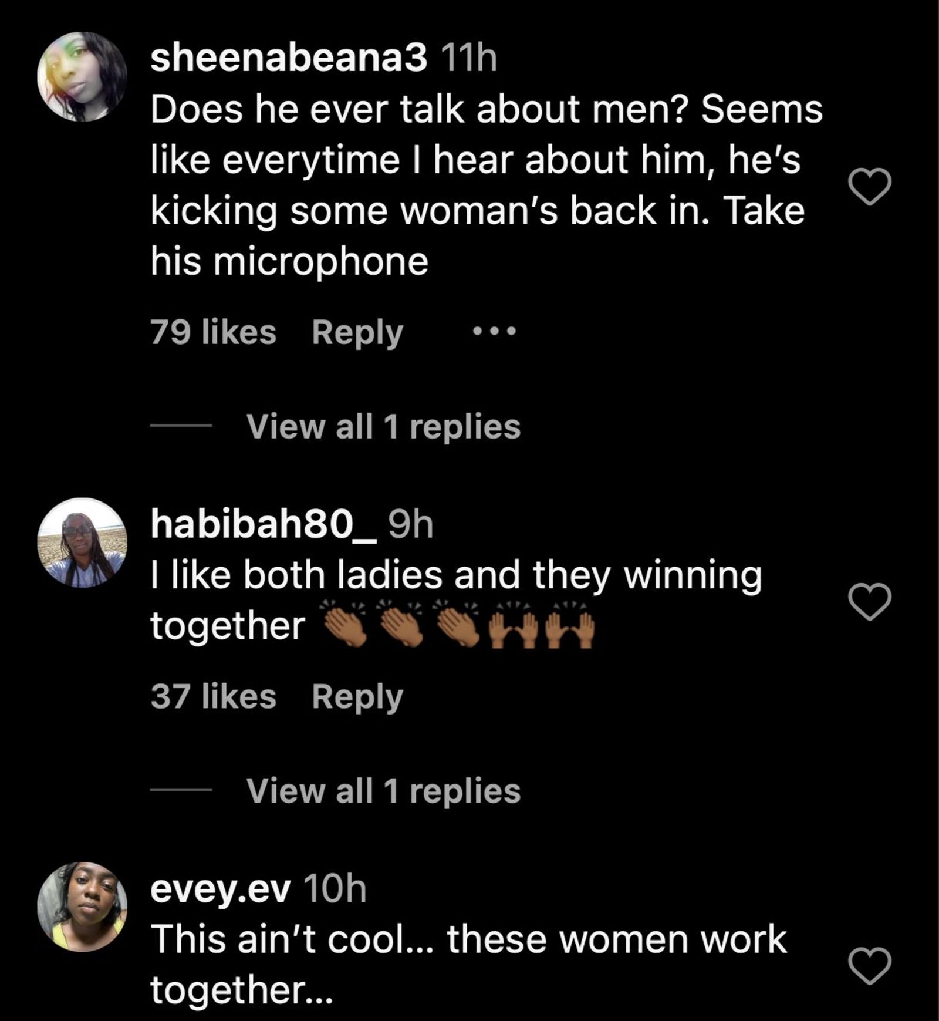Open evey.ev's profile picture
This screenshot has height=1021, width=939.
[82, 907]
